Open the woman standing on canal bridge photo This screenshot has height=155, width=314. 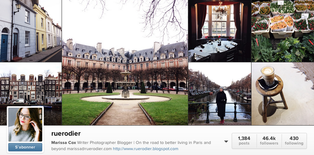click(x=220, y=94)
